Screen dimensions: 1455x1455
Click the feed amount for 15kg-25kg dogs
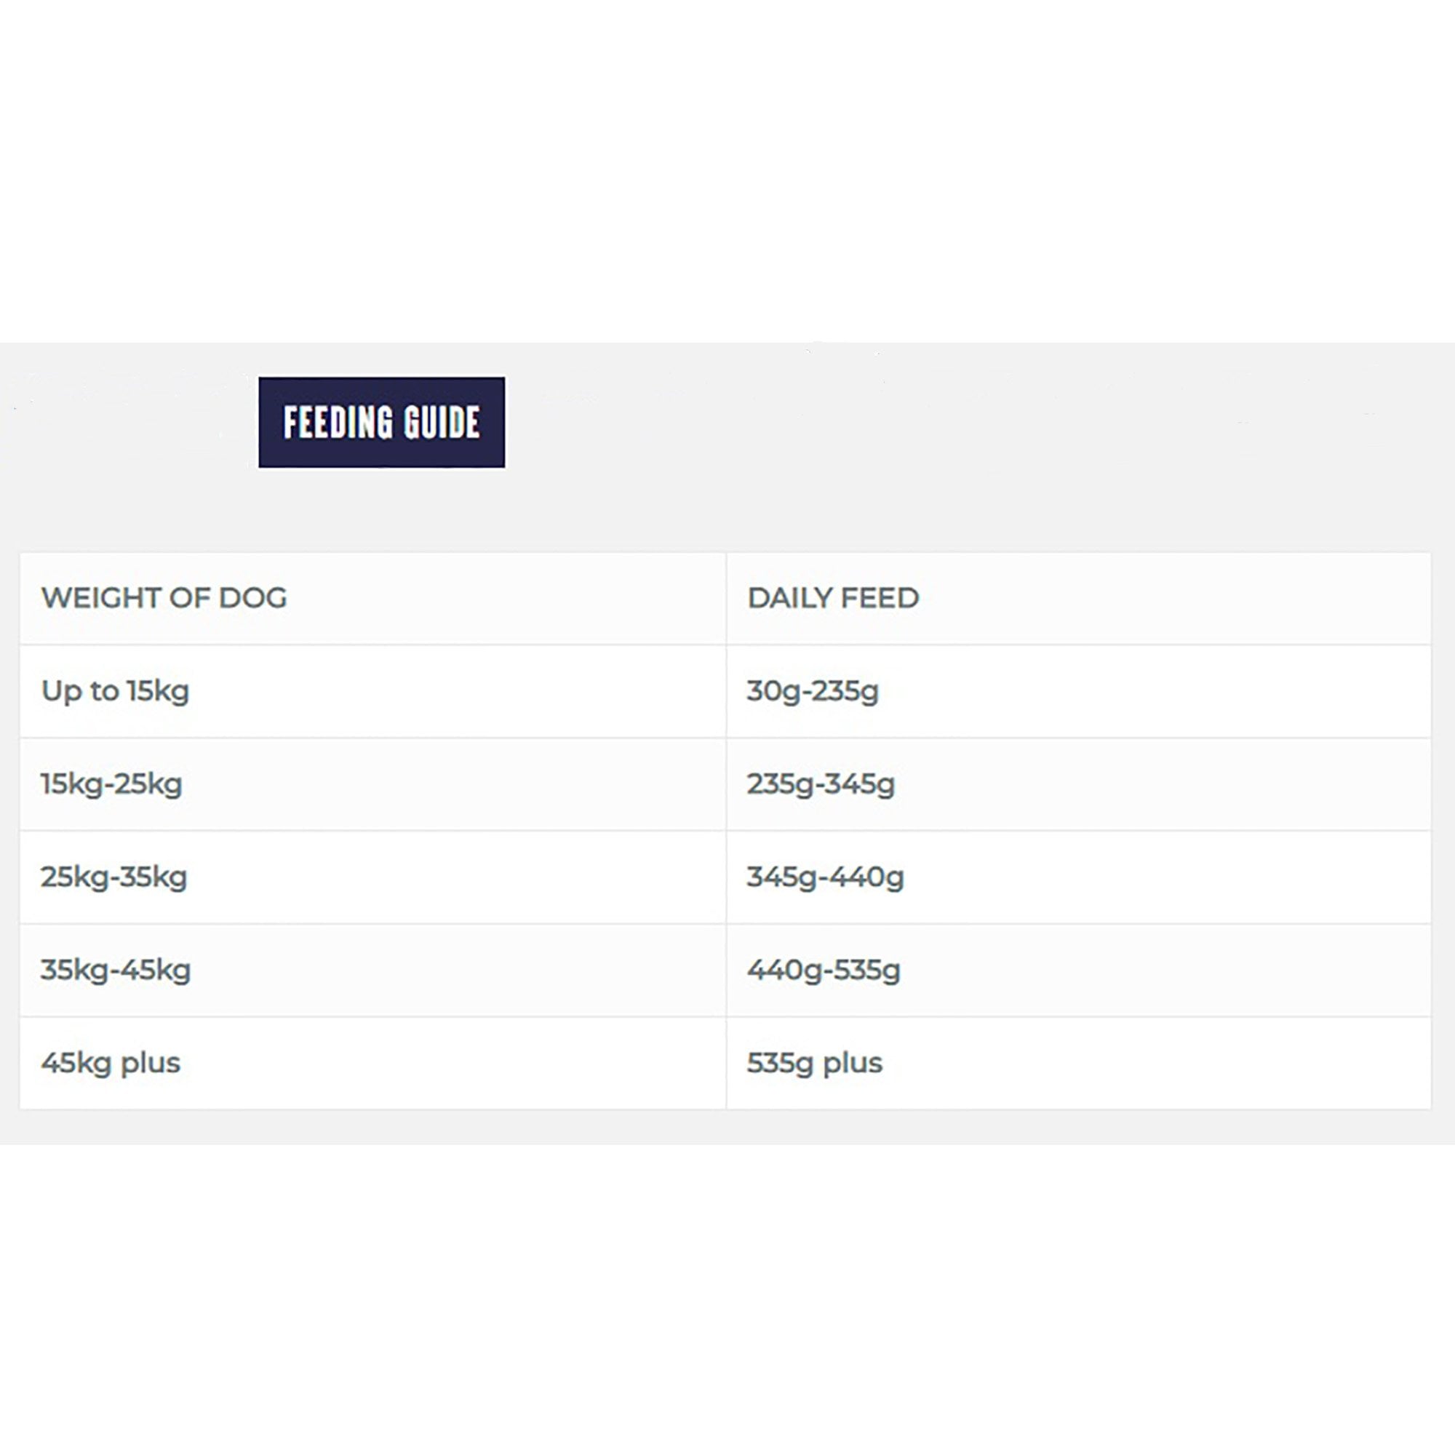pyautogui.click(x=821, y=785)
